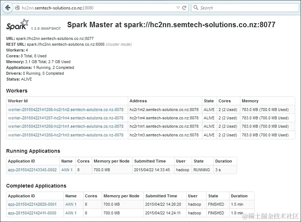Viewport: 301px width, 222px height.
Task: Open worker link for hc2r1m1
Action: [x=66, y=126]
